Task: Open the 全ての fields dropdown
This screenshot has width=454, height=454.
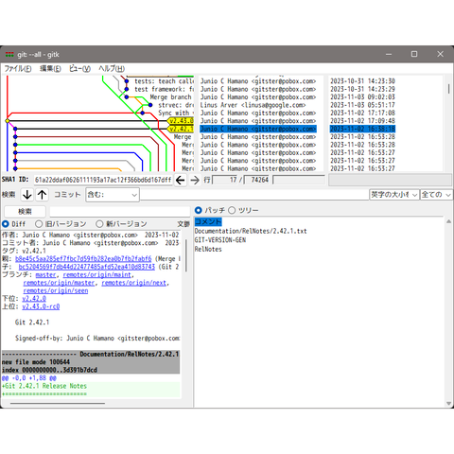Action: (437, 195)
